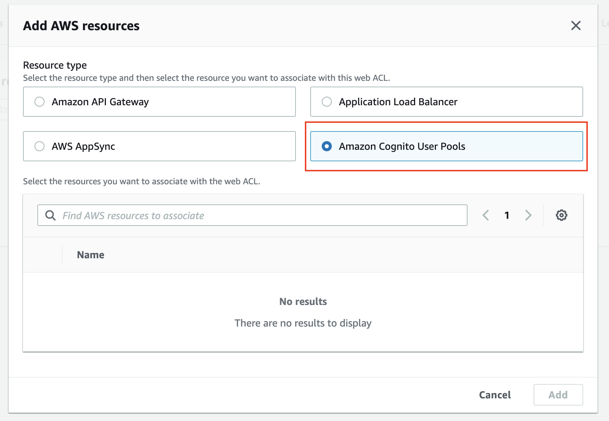Go to previous page of resources
The height and width of the screenshot is (421, 609).
pos(486,215)
